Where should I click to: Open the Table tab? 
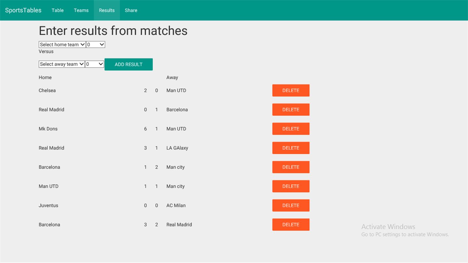point(58,10)
